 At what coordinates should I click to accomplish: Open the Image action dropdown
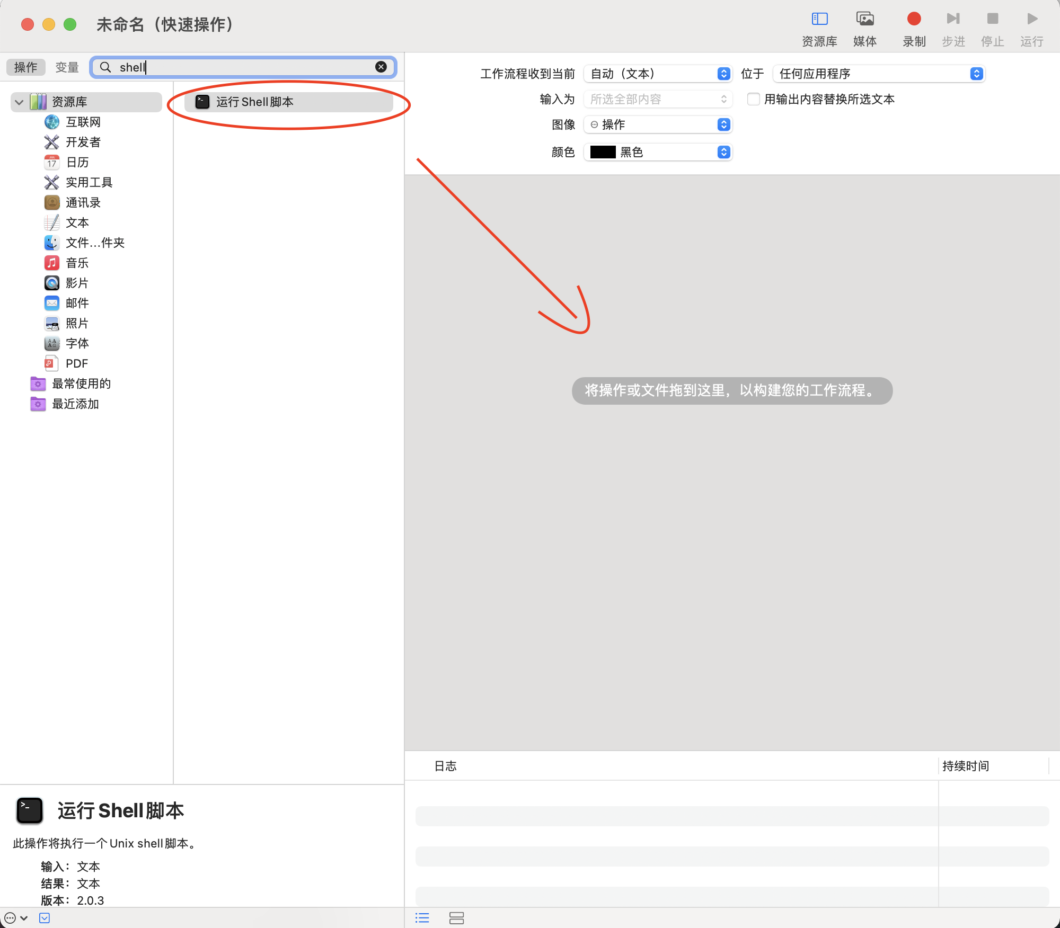coord(657,124)
